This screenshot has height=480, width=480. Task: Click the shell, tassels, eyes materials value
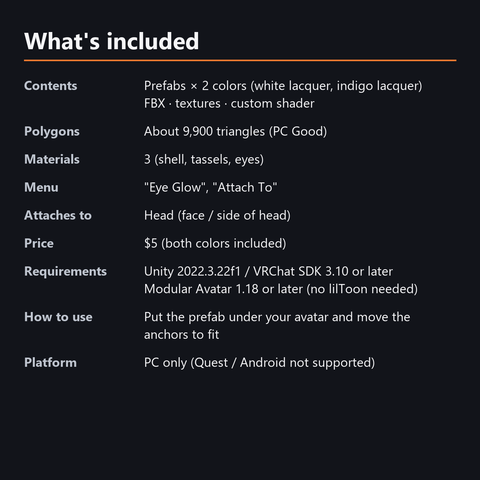(204, 159)
